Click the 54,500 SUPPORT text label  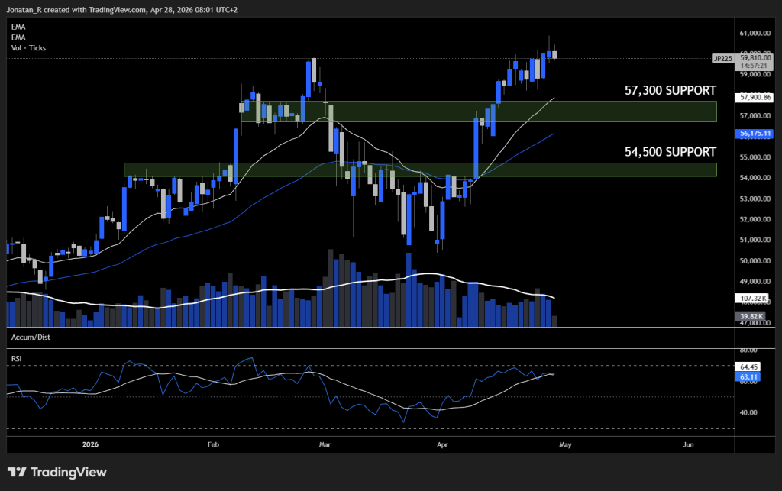tap(670, 152)
